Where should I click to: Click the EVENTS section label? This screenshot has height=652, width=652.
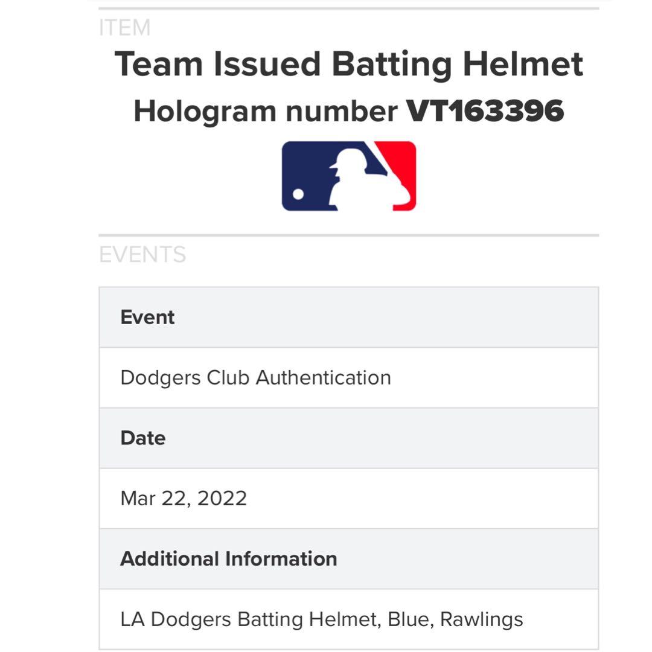pyautogui.click(x=142, y=255)
